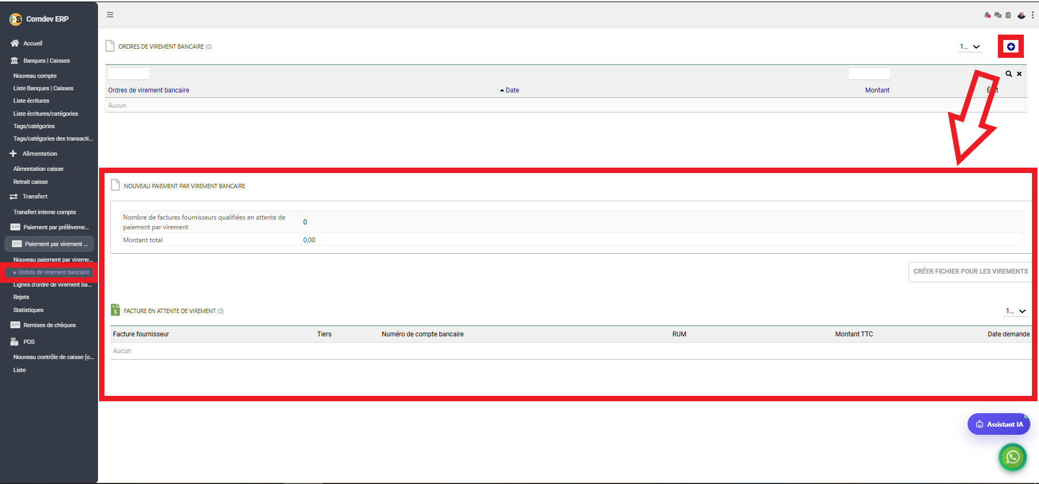Image resolution: width=1039 pixels, height=484 pixels.
Task: Open the Assistant IA chat button
Action: point(998,424)
